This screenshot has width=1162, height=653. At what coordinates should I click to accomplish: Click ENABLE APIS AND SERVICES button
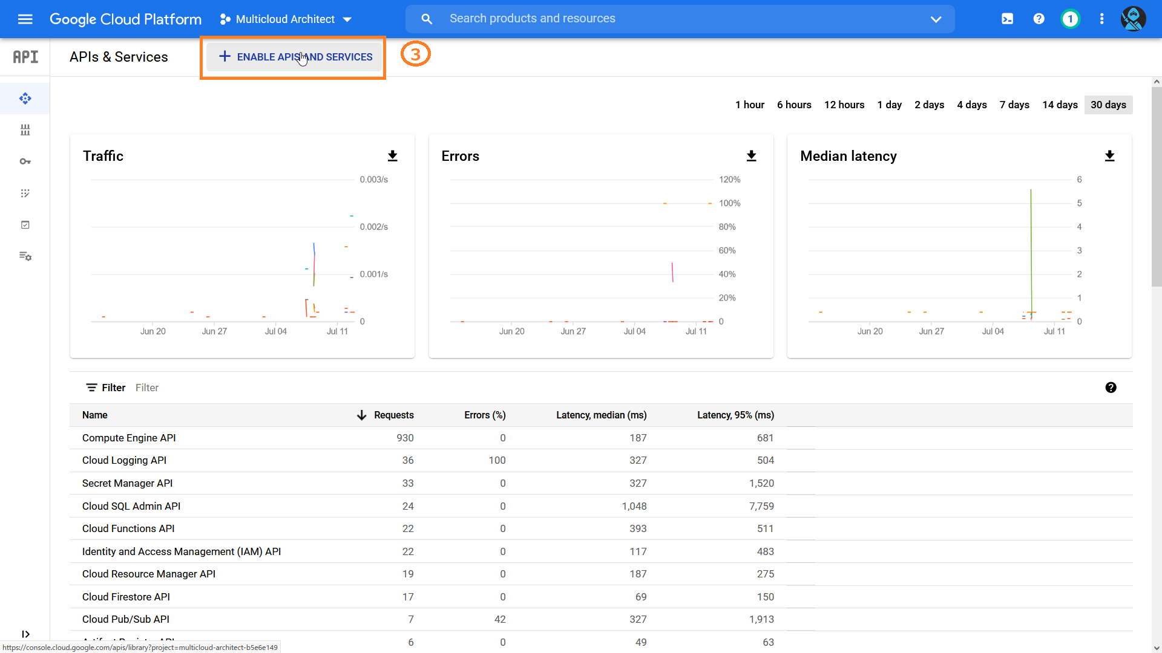pos(293,57)
